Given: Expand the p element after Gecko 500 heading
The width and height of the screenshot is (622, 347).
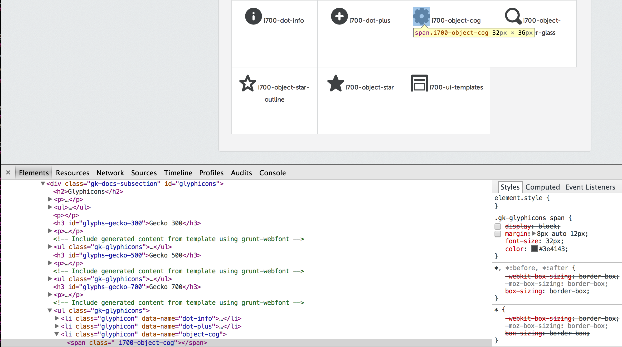Looking at the screenshot, I should (x=50, y=263).
